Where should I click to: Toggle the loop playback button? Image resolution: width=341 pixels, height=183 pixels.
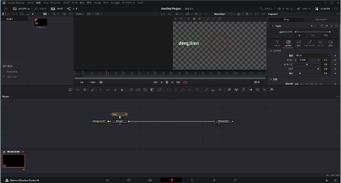click(x=185, y=82)
